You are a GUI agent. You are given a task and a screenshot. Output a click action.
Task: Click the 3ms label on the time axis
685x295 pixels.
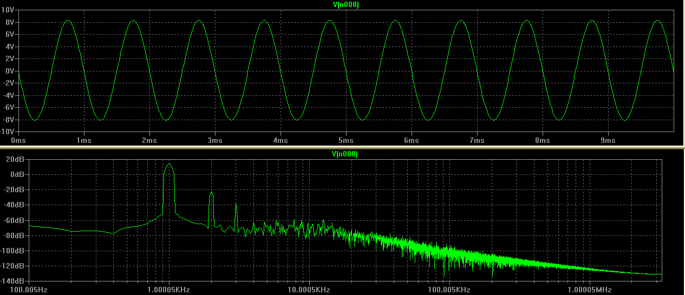[x=215, y=140]
